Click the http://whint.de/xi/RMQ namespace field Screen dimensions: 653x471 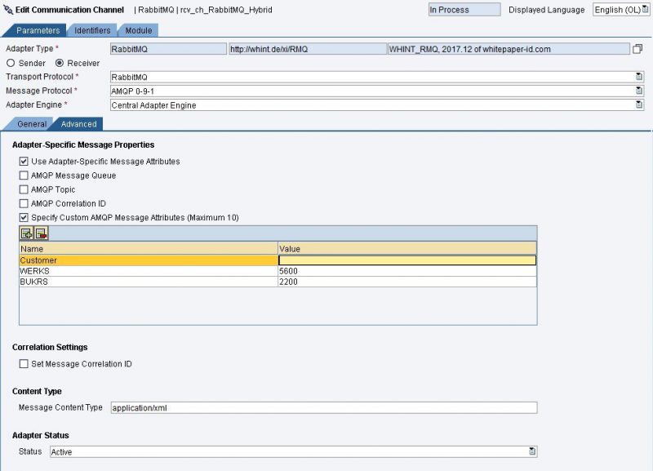click(x=308, y=49)
